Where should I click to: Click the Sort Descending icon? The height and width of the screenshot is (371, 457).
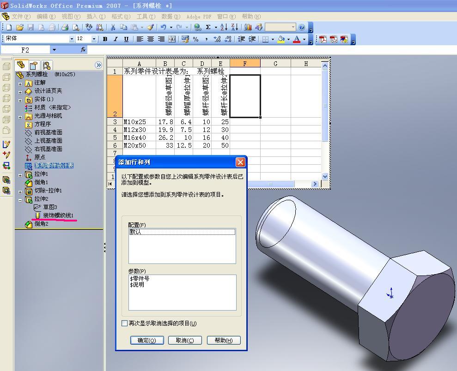pyautogui.click(x=235, y=27)
